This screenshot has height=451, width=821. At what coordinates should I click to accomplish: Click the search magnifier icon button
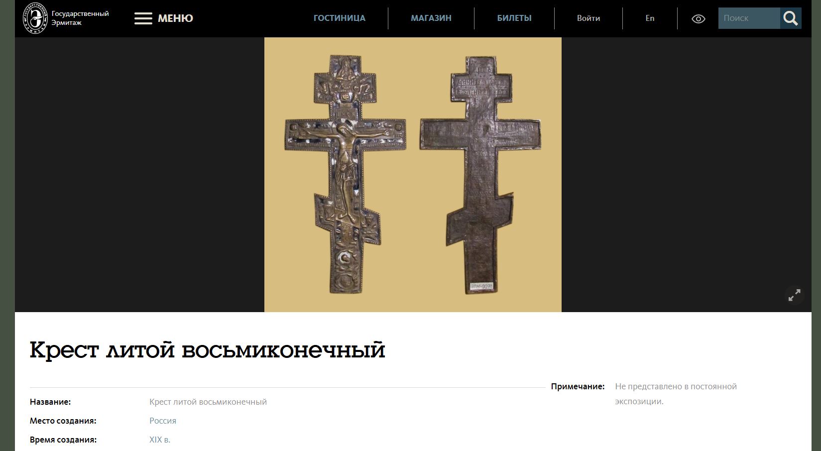click(x=791, y=18)
